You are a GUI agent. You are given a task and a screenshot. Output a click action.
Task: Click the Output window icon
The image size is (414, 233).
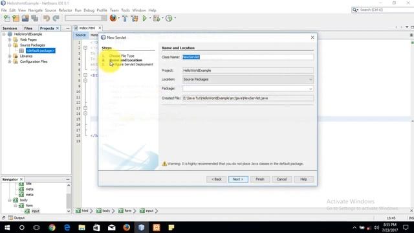pyautogui.click(x=10, y=218)
